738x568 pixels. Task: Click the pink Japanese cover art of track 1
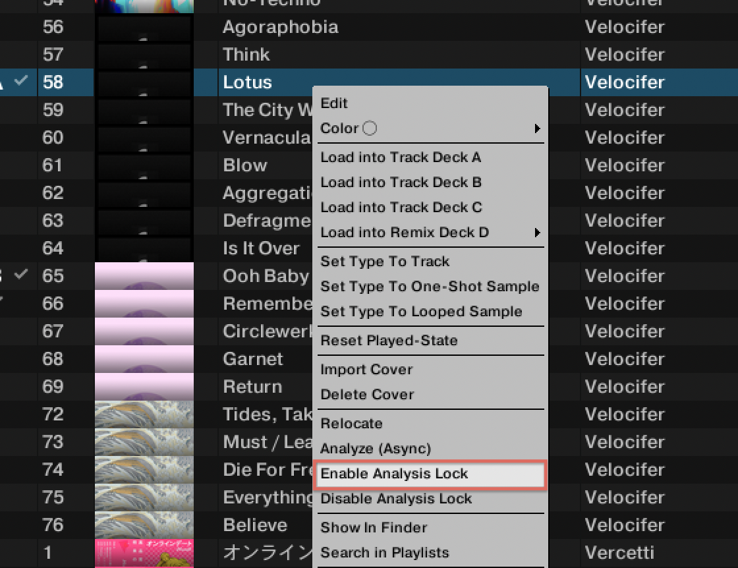144,553
